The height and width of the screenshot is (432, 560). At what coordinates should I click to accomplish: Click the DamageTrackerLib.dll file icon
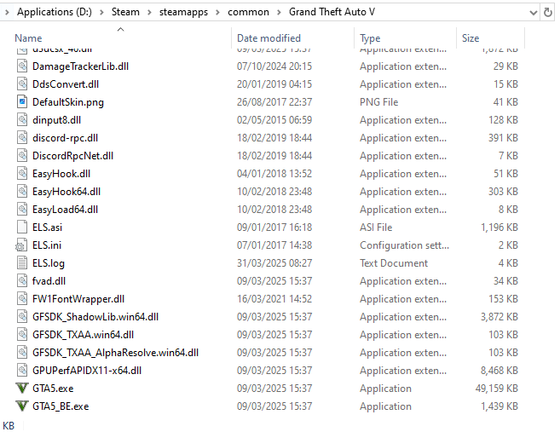coord(22,66)
